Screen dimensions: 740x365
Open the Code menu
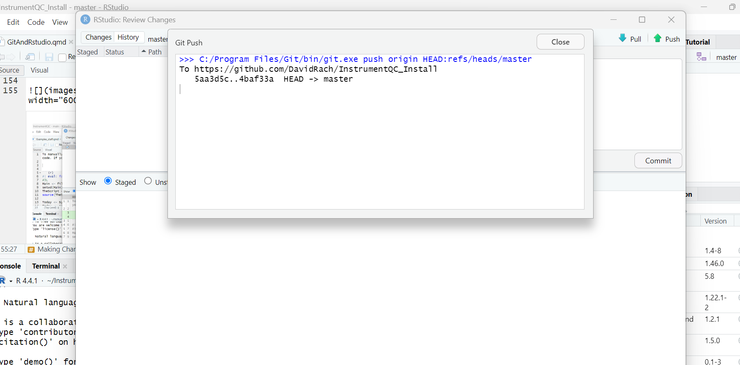coord(36,22)
